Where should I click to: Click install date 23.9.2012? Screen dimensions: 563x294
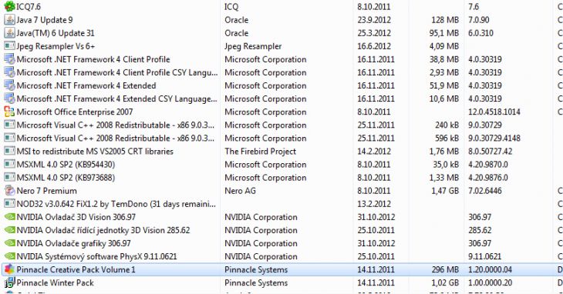pyautogui.click(x=374, y=20)
